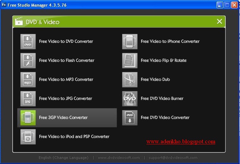Open Free 3GP Video Converter label
This screenshot has width=240, height=164.
click(63, 117)
